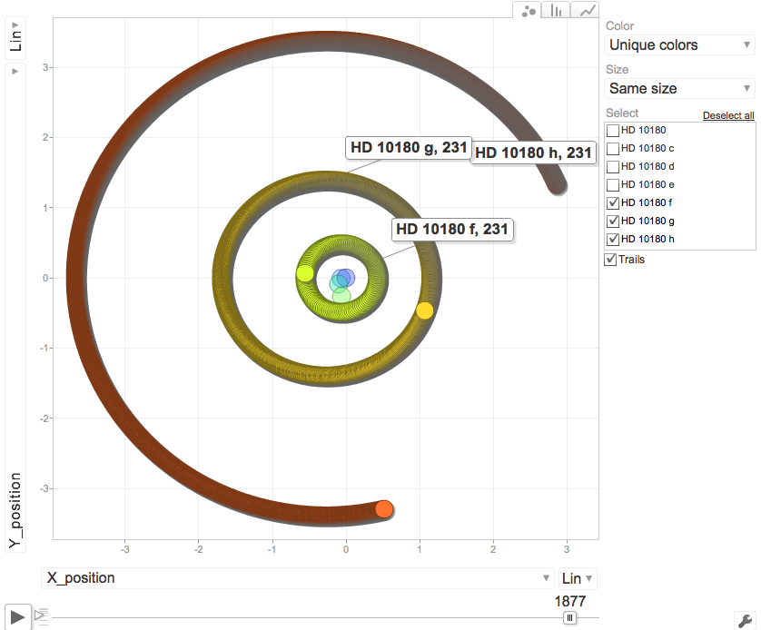Viewport: 761px width, 630px height.
Task: Open advanced settings with the wrench icon
Action: tap(745, 621)
